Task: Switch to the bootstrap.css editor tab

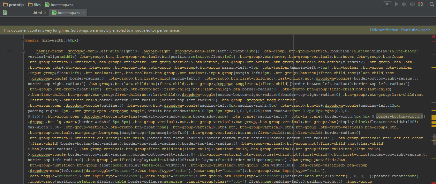Action: [68, 13]
